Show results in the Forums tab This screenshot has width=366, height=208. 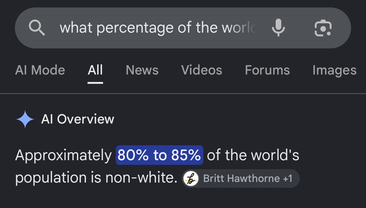click(x=267, y=70)
